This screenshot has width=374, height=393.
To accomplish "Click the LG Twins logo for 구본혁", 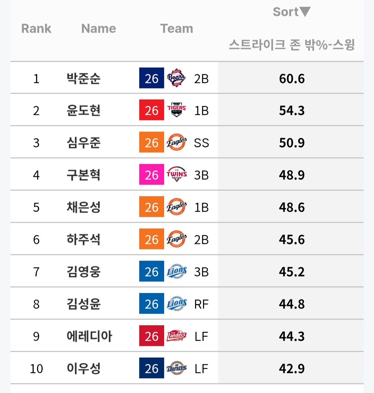I will 176,175.
